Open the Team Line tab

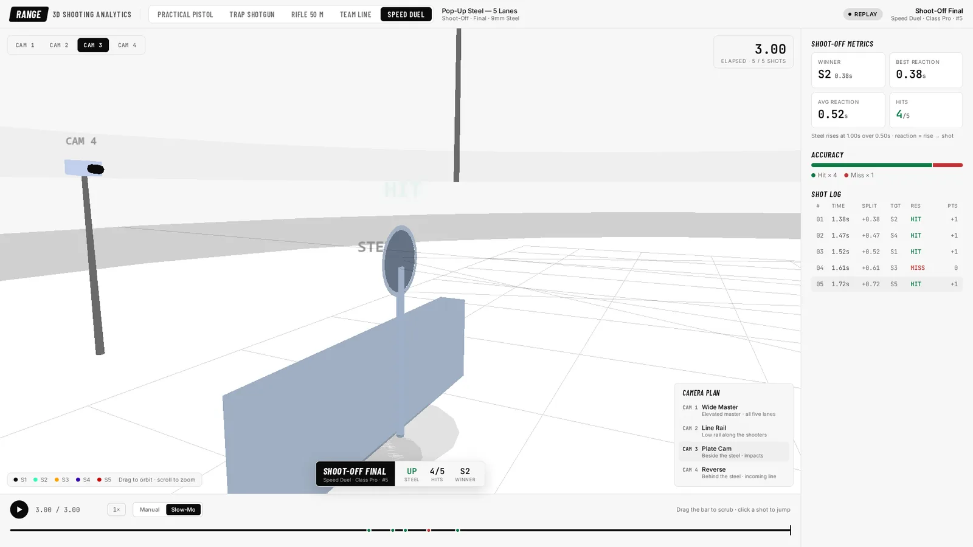click(356, 14)
